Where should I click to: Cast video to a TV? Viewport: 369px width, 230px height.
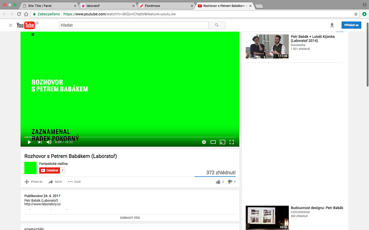click(x=222, y=142)
